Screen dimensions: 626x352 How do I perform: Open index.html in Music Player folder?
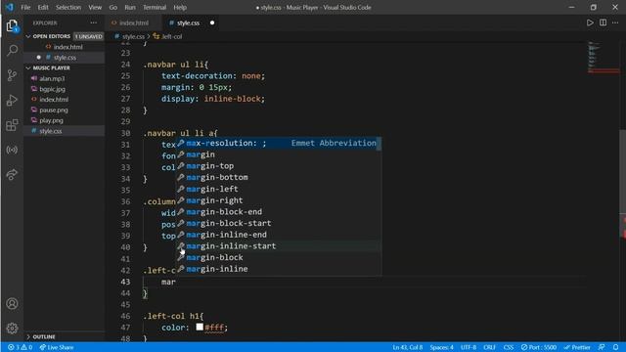pos(54,100)
